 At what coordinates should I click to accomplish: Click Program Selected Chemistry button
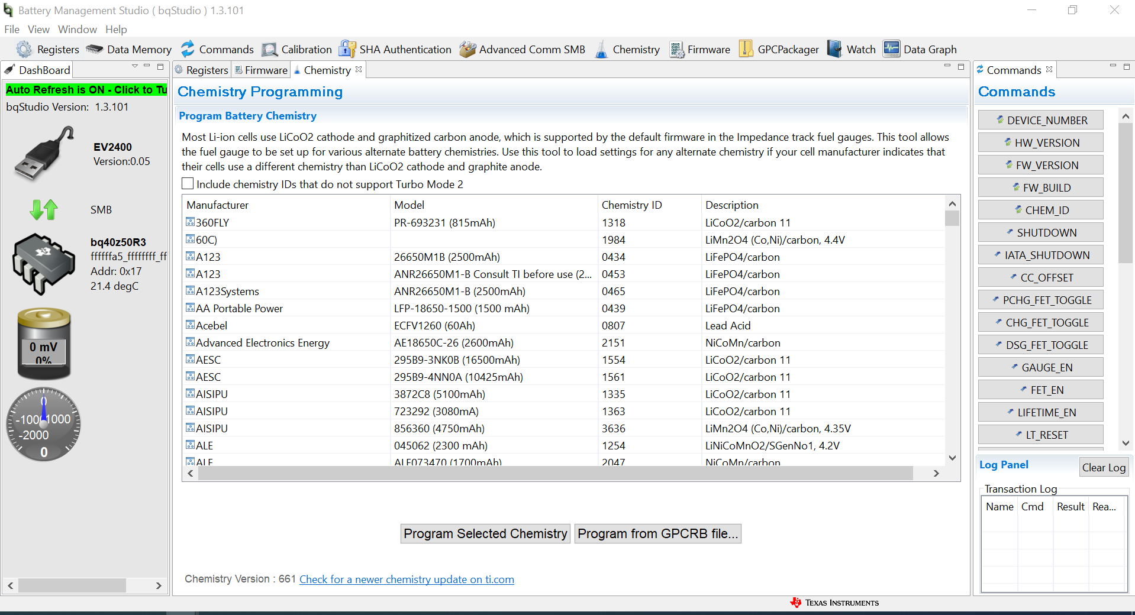485,533
